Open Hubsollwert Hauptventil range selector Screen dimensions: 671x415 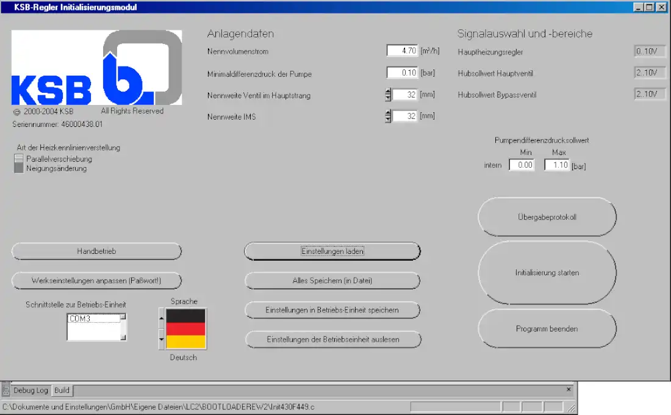coord(646,73)
